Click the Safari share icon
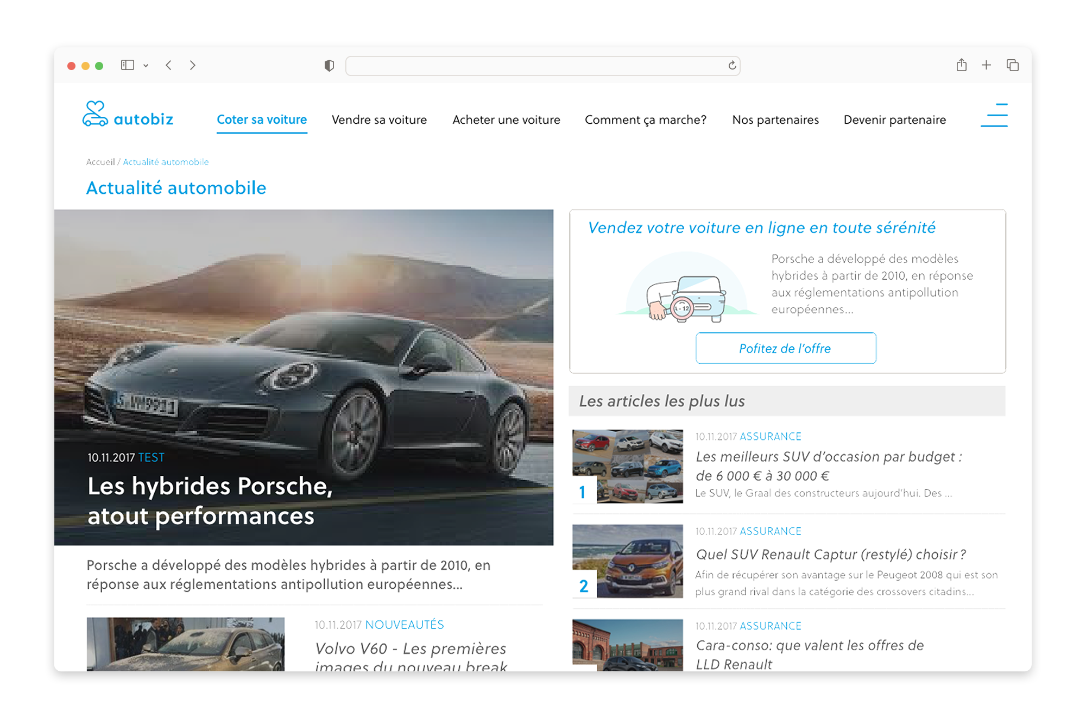Viewport: 1086px width, 724px height. tap(962, 65)
